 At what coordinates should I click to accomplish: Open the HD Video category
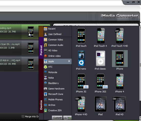click(57, 51)
